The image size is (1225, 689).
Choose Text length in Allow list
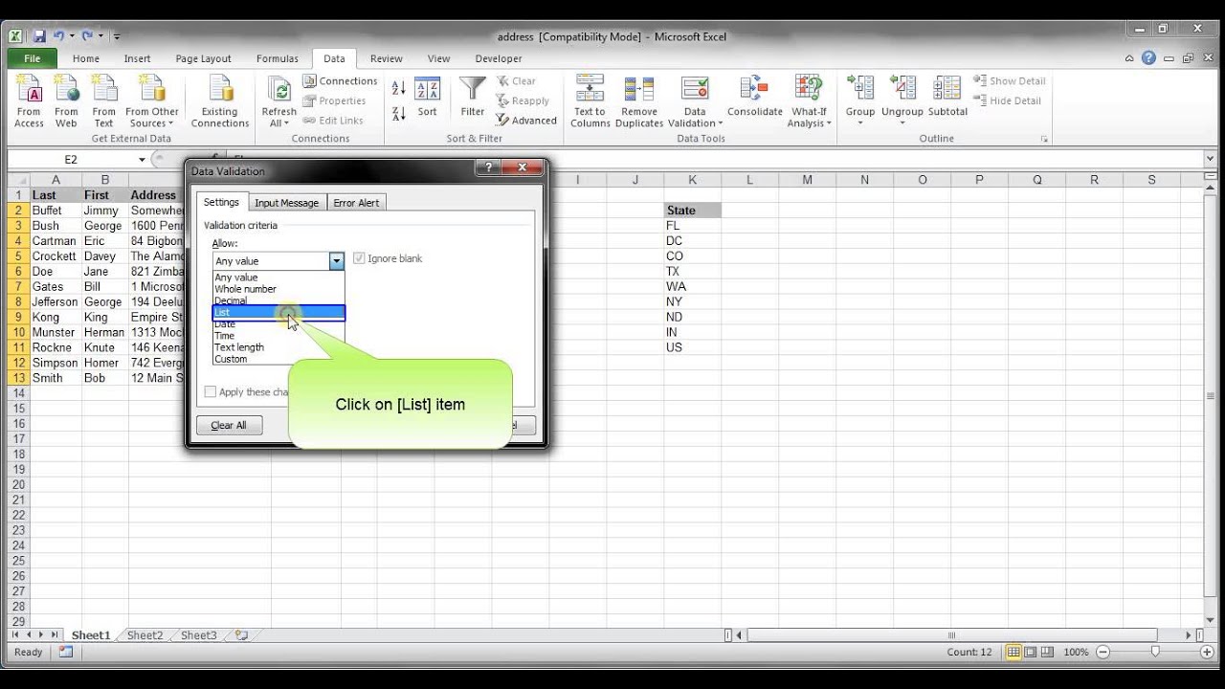coord(278,347)
